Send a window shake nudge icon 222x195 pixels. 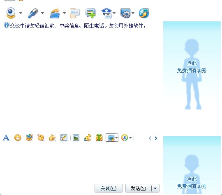pyautogui.click(x=41, y=138)
